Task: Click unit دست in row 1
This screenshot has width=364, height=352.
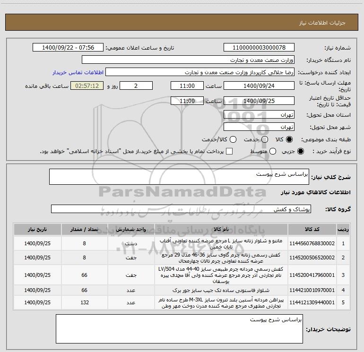Action: coord(131,243)
